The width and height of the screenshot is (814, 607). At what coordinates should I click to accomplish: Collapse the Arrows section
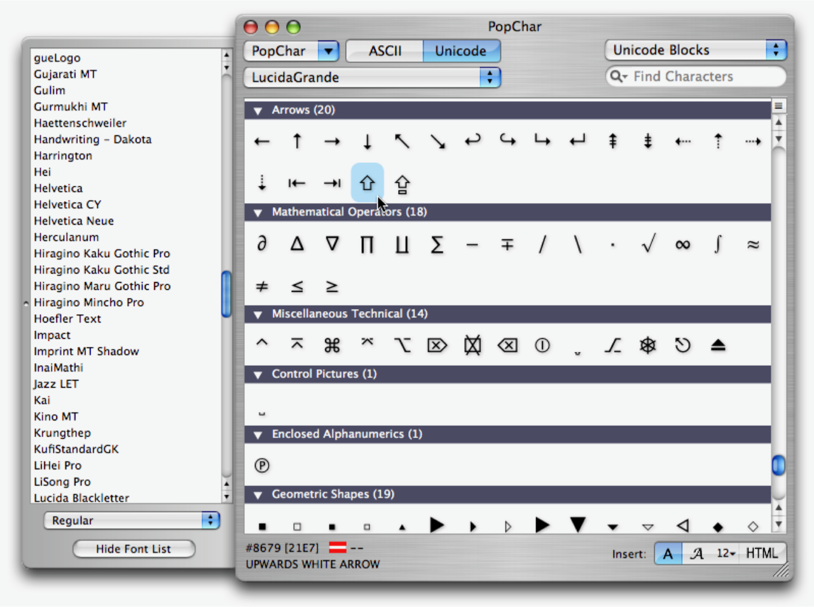coord(258,111)
